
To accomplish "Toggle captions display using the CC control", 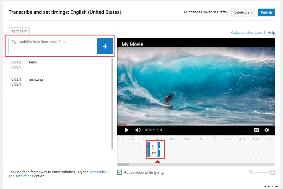I will 256,130.
